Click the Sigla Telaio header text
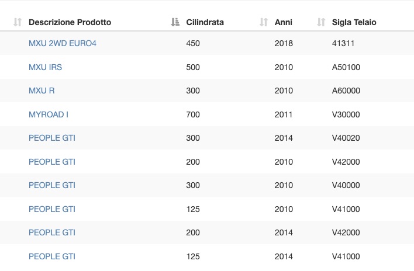The width and height of the screenshot is (414, 271). (x=354, y=22)
